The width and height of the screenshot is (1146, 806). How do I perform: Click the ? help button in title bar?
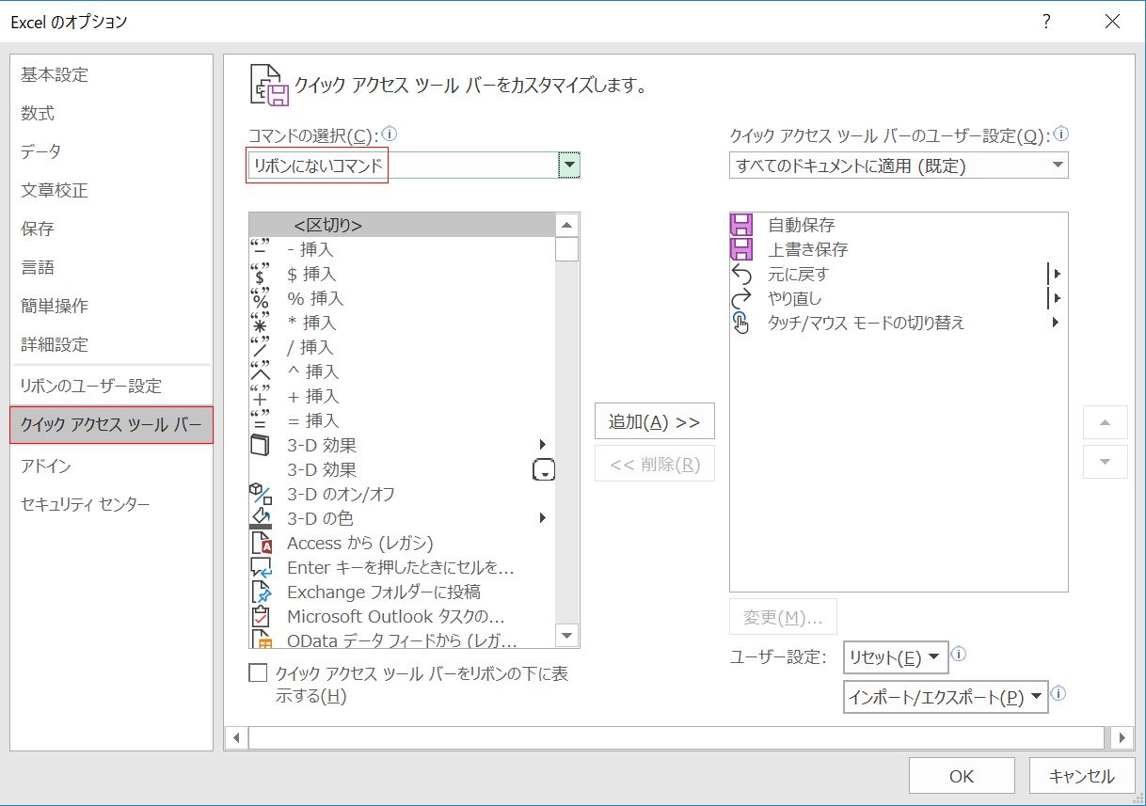1047,22
